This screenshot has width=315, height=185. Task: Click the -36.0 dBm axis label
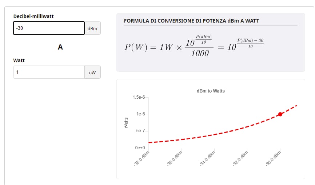coord(175,159)
